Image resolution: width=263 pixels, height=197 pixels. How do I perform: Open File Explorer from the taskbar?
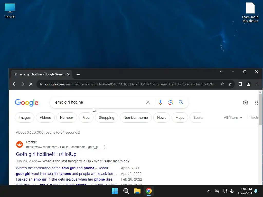137,191
